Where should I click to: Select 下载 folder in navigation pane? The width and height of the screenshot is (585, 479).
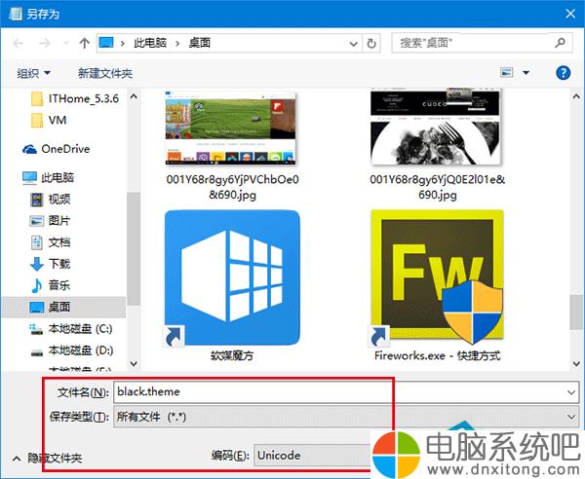point(58,263)
